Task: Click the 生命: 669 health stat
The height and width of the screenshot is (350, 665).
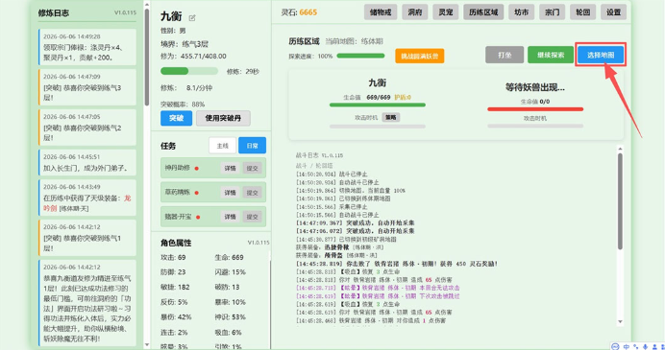Action: click(x=229, y=257)
